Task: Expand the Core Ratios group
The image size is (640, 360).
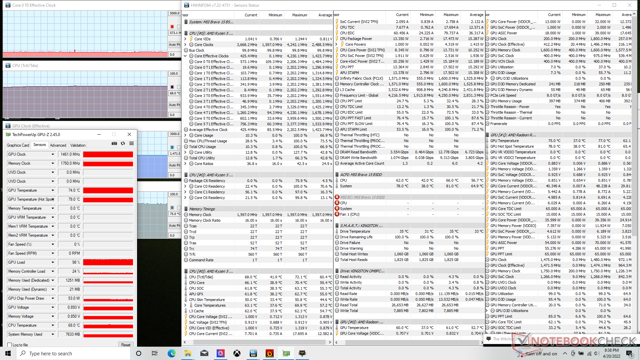Action: click(x=185, y=164)
